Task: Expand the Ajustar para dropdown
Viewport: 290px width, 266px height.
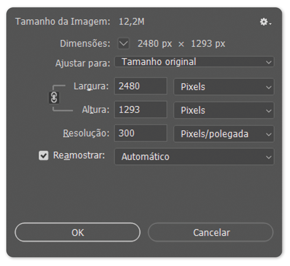Action: click(x=194, y=62)
